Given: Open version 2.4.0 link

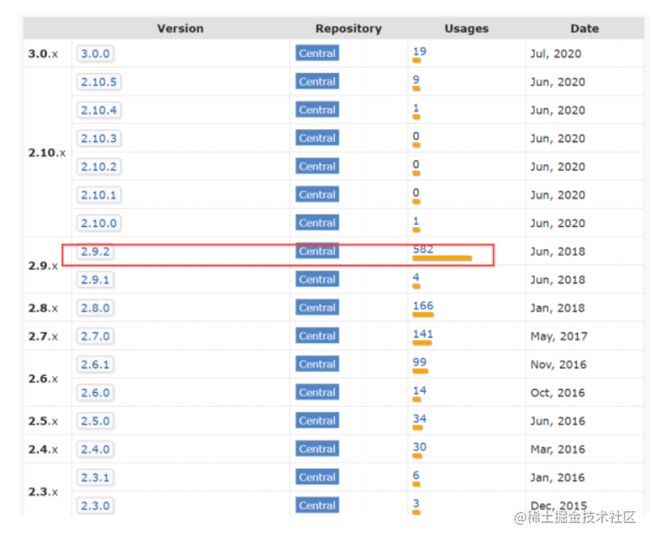Looking at the screenshot, I should point(95,449).
